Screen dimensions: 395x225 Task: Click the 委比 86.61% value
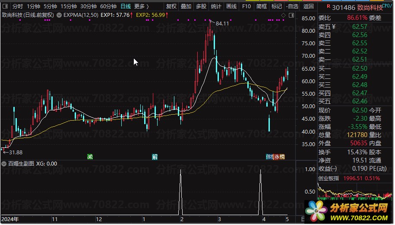pyautogui.click(x=357, y=18)
